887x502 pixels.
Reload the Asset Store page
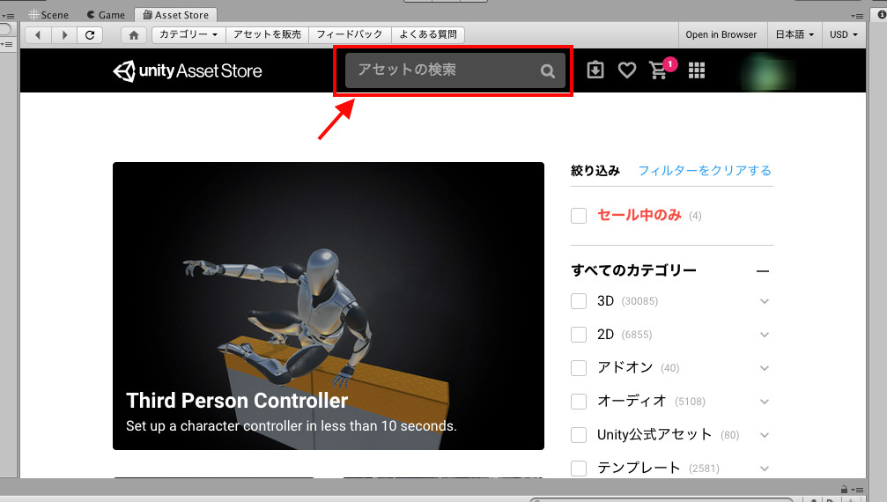click(x=89, y=35)
